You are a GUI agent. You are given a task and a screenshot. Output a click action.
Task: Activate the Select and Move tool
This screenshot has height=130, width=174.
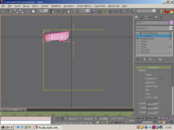coord(58,11)
